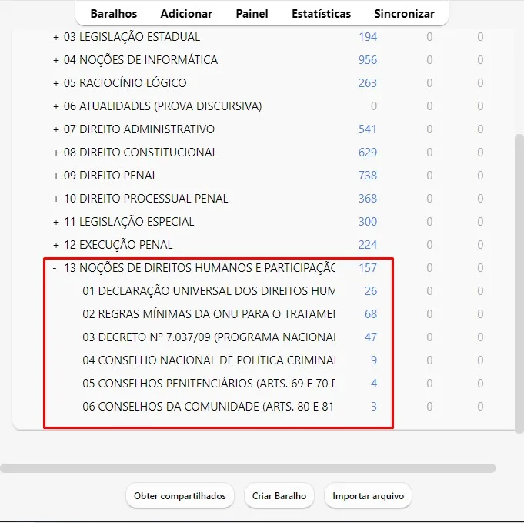Open the Baralhos tab

(x=114, y=14)
